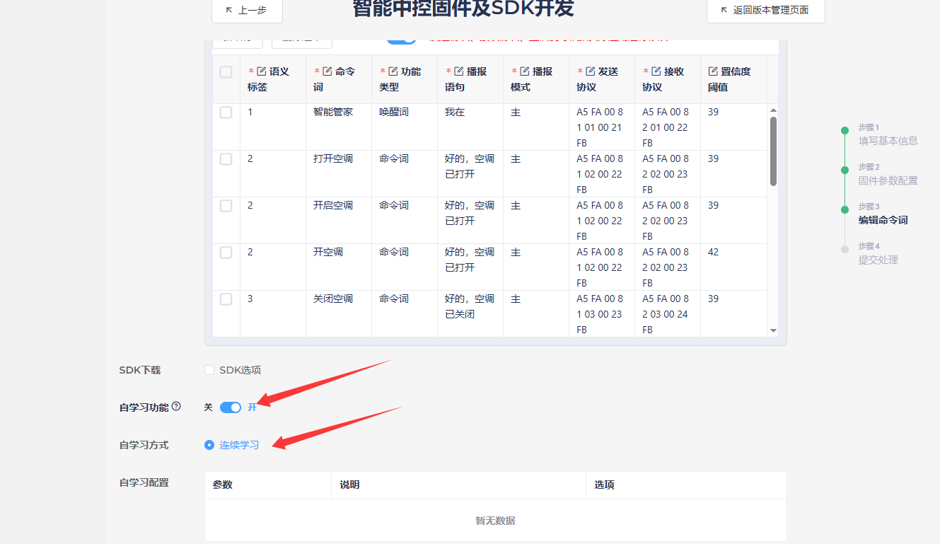Viewport: 940px width, 544px height.
Task: Check the row containing 关闭空调
Action: click(226, 299)
